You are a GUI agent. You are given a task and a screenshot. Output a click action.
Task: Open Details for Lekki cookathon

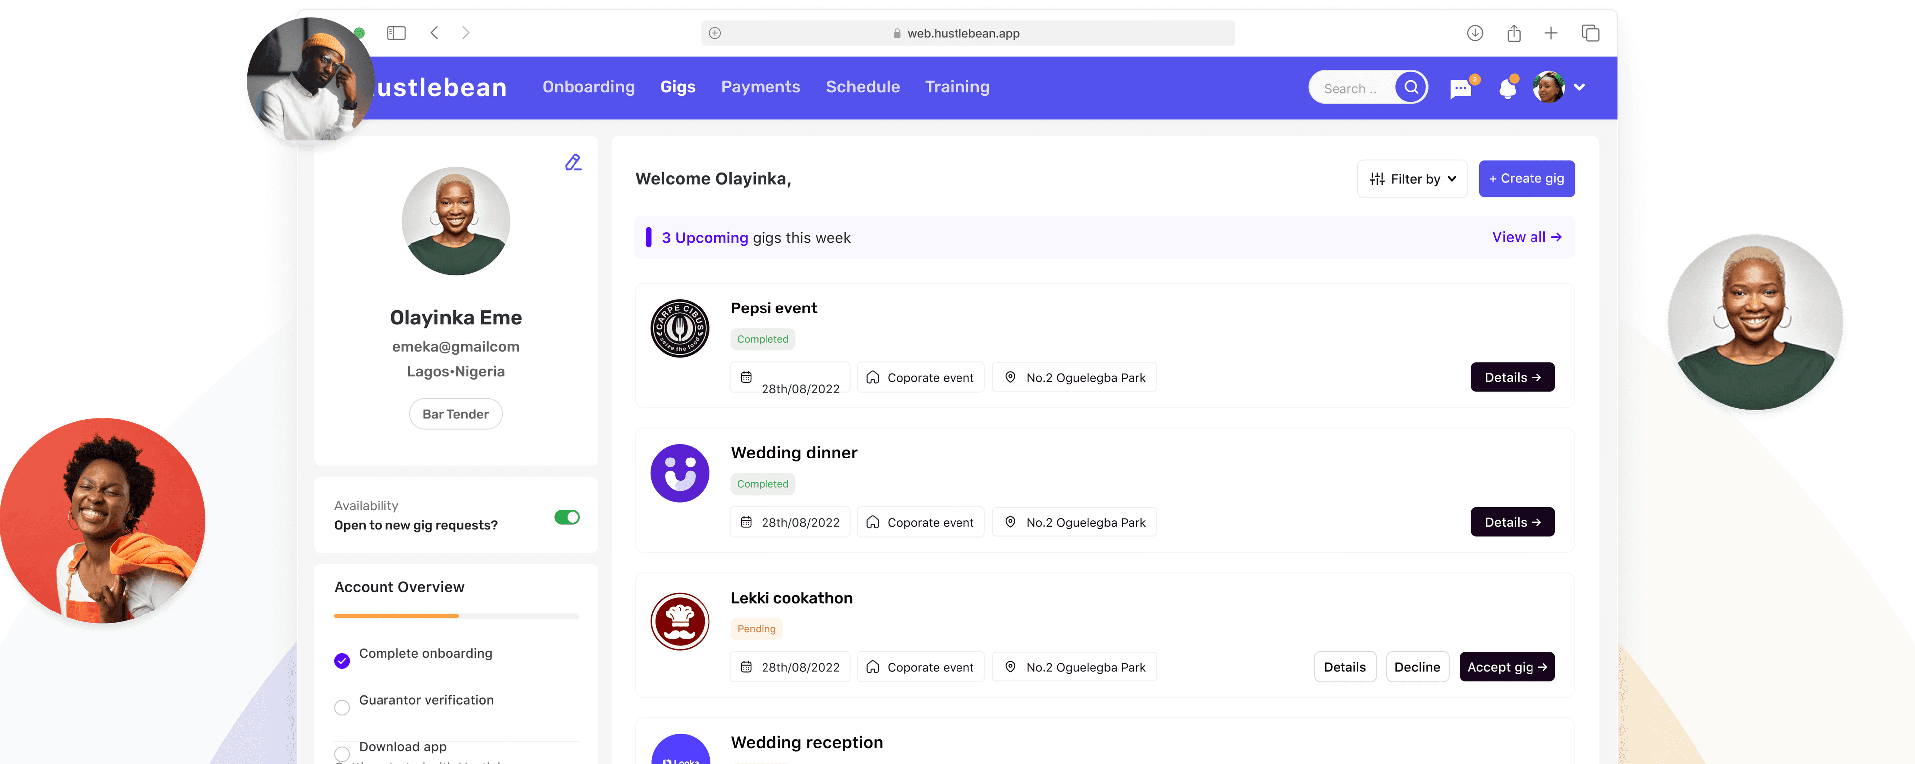[1345, 667]
